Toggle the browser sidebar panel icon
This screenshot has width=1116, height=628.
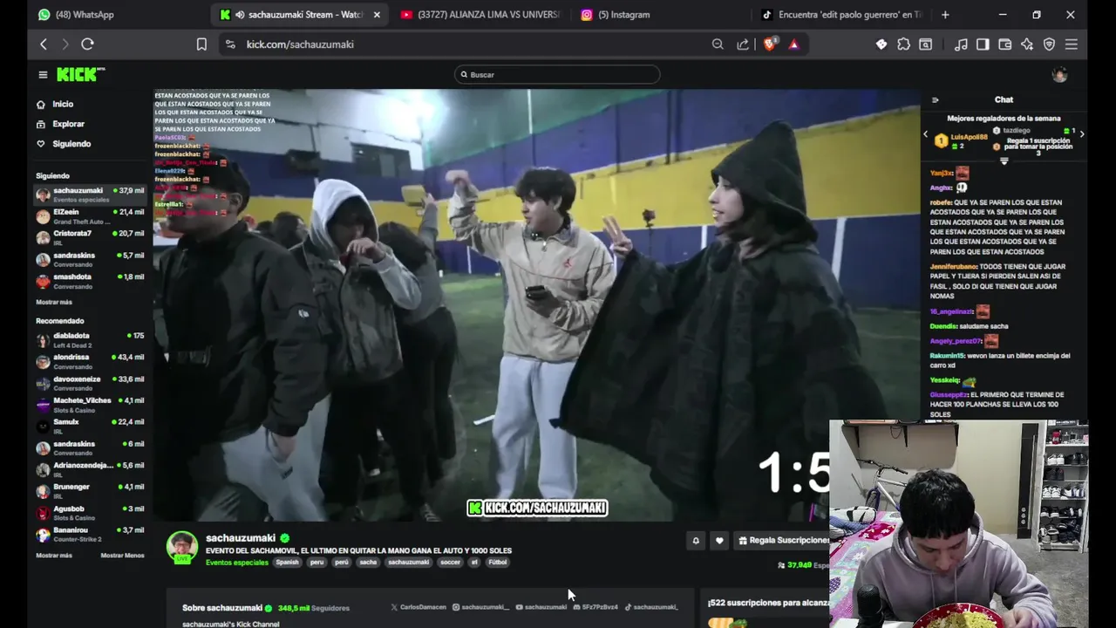pyautogui.click(x=983, y=44)
